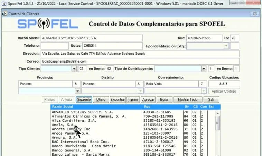Click the Ruc input field

[x=204, y=38]
